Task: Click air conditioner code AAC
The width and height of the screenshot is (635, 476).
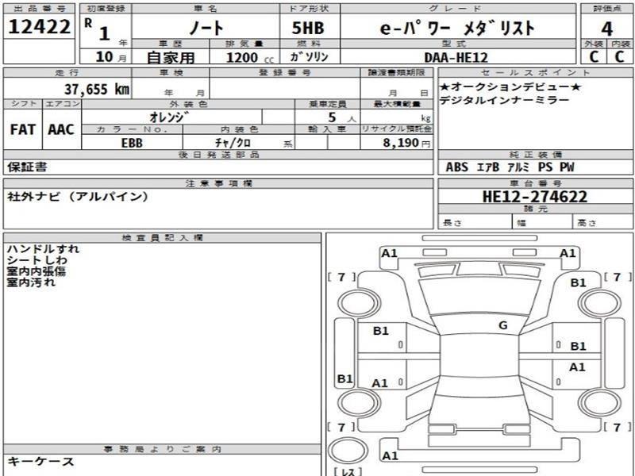Action: (x=61, y=129)
